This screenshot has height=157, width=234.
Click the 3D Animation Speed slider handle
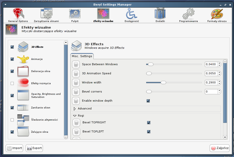(x=149, y=74)
